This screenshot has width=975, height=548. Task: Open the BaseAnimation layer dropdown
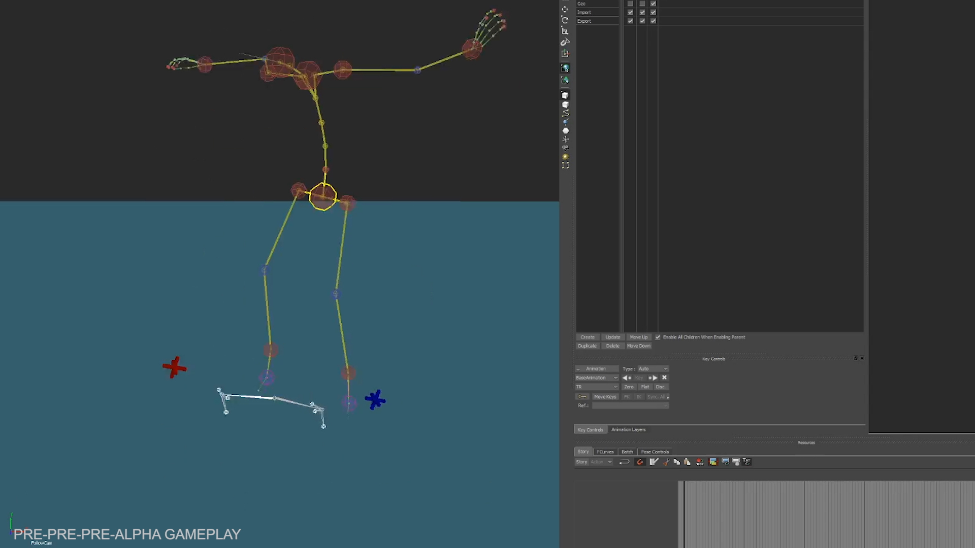(596, 378)
